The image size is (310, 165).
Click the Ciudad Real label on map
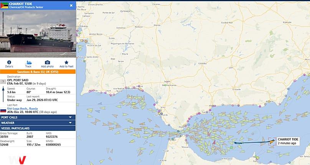point(227,23)
